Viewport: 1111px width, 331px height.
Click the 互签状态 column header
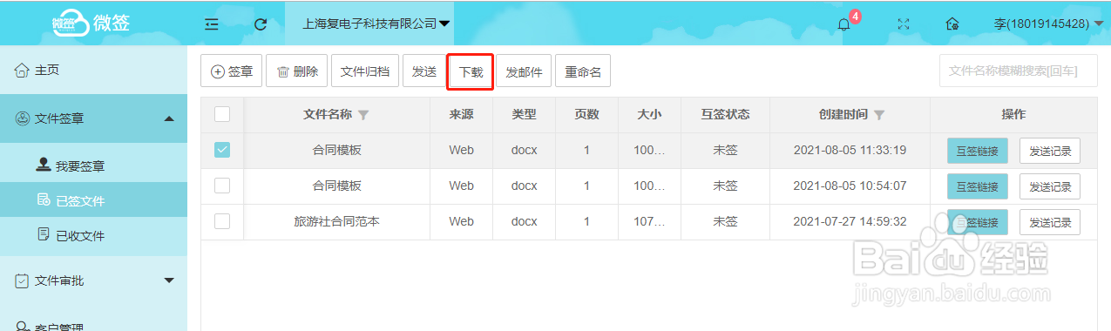[725, 114]
